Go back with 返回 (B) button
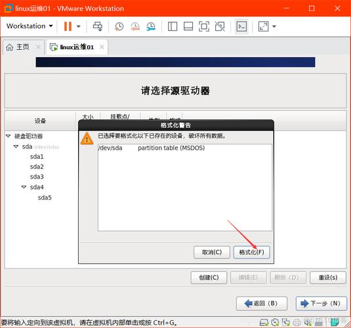Viewport: 351px width, 328px height. pyautogui.click(x=262, y=303)
